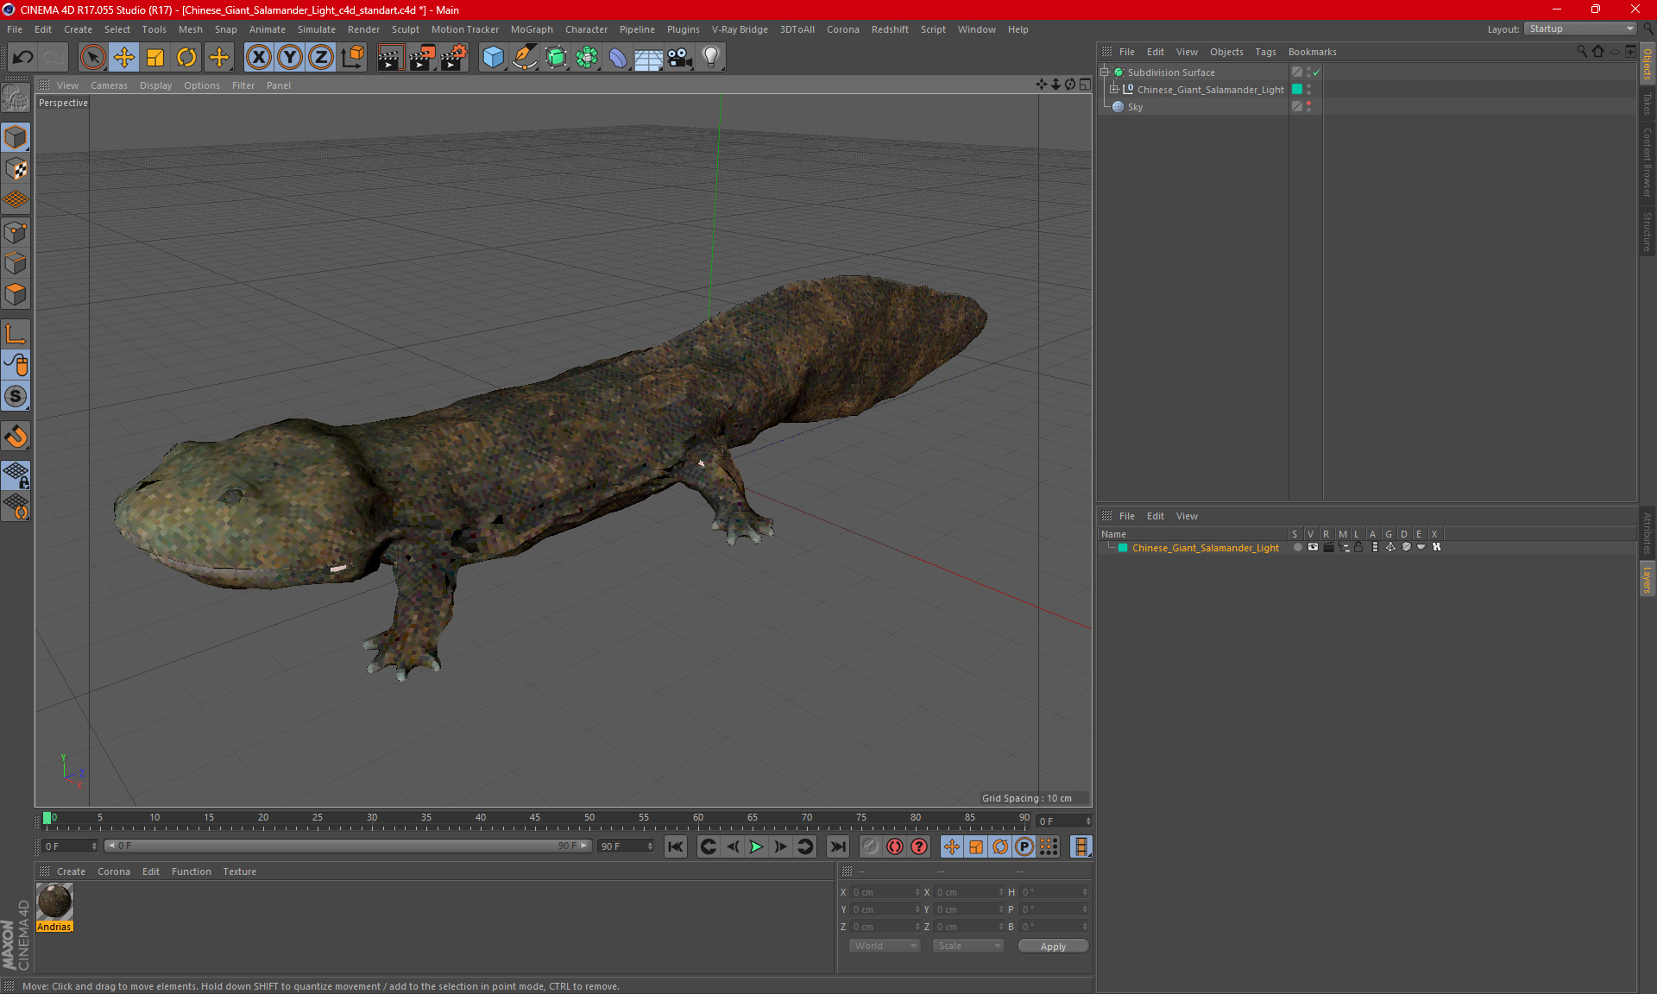Switch to Polygons mode

point(16,294)
